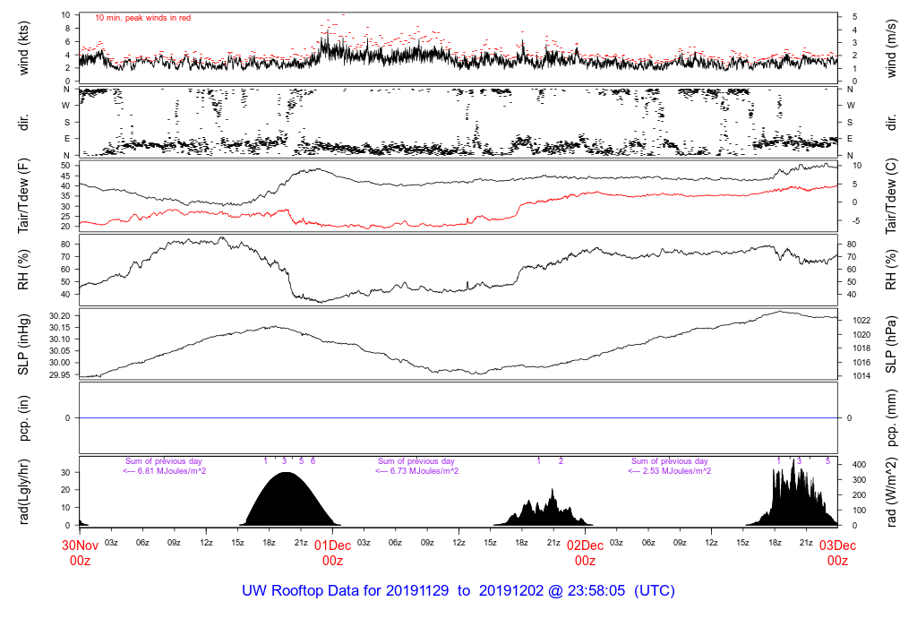The width and height of the screenshot is (917, 627).
Task: Click the 'Tair/Tdew (C)' axis label
Action: pos(891,196)
